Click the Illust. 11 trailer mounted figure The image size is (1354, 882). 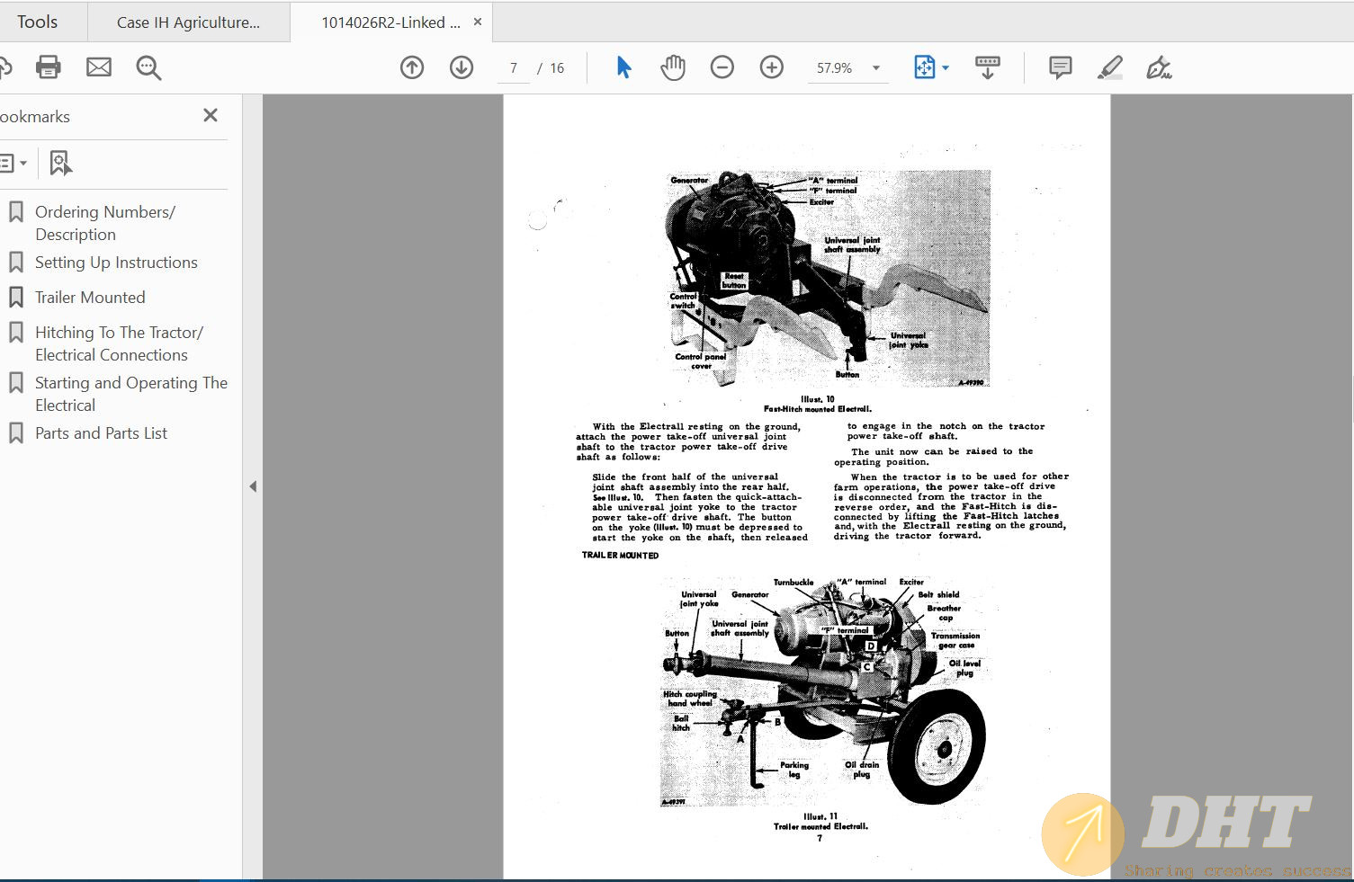(x=823, y=692)
